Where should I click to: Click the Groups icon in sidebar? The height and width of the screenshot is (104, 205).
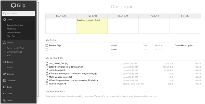click(5, 74)
